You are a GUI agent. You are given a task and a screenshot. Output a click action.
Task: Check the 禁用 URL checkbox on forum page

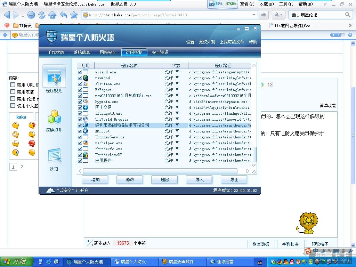pos(13,85)
